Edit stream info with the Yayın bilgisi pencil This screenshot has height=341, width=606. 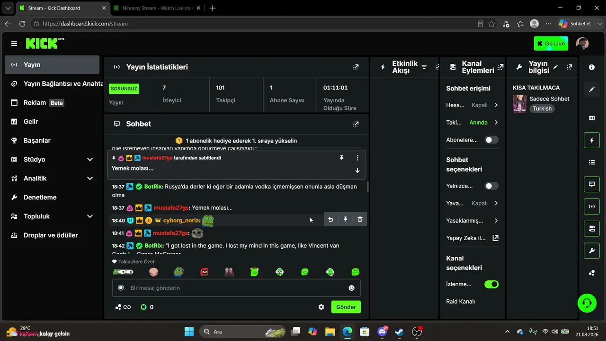pos(556,67)
